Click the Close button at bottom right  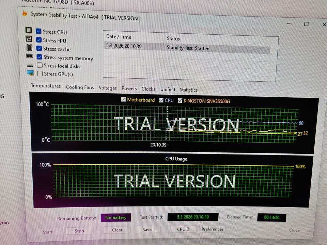tap(294, 230)
